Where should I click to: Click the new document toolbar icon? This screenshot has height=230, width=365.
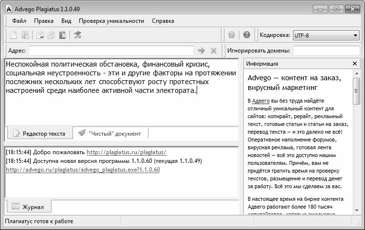[x=14, y=35]
